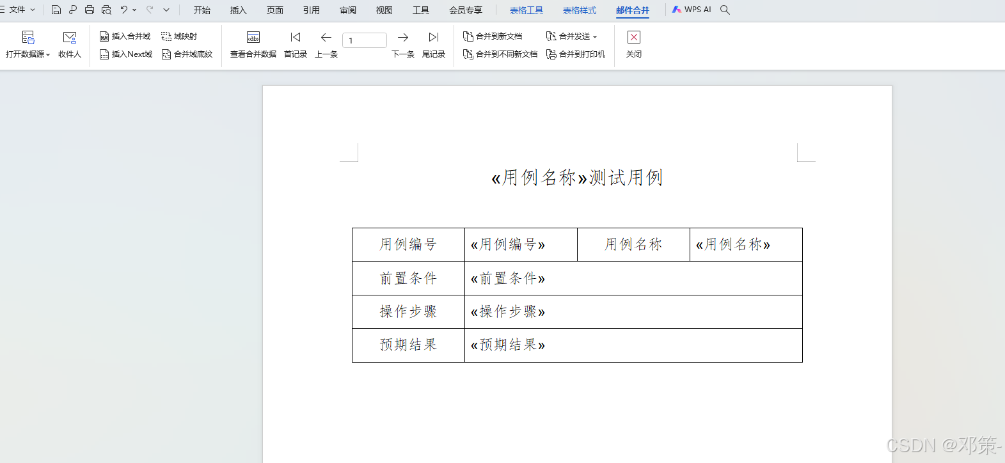Switch to the 审阅 tab
This screenshot has height=463, width=1005.
[348, 10]
